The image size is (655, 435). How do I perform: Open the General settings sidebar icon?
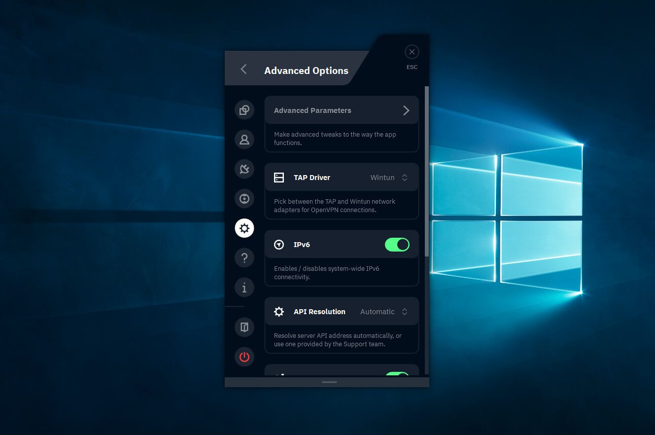244,110
